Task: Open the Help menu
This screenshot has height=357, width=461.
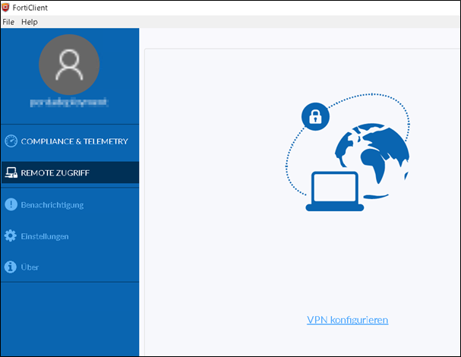Action: pos(30,22)
